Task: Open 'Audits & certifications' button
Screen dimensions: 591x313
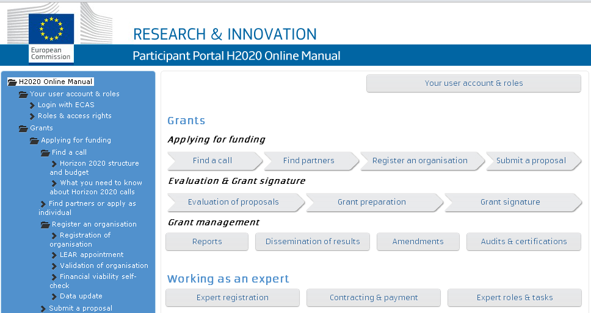Action: coord(523,242)
